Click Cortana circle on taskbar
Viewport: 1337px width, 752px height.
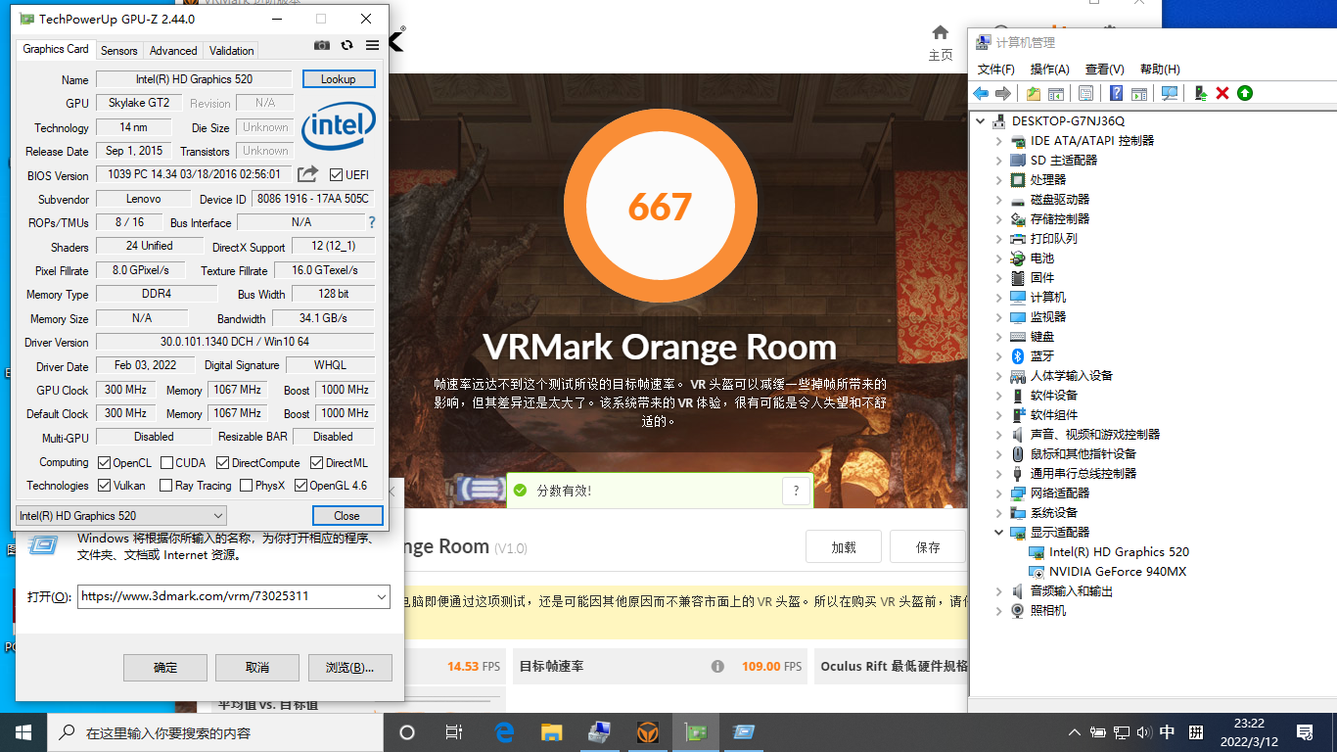pyautogui.click(x=407, y=732)
